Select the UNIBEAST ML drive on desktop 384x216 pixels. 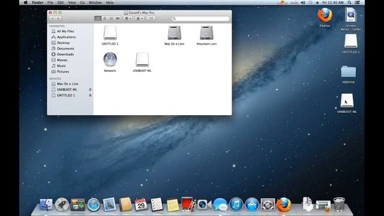point(347,100)
